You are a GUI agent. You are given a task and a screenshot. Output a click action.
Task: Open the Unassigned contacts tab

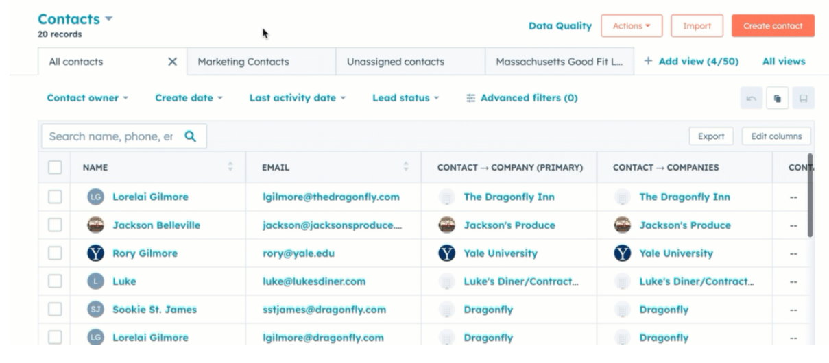pyautogui.click(x=396, y=62)
